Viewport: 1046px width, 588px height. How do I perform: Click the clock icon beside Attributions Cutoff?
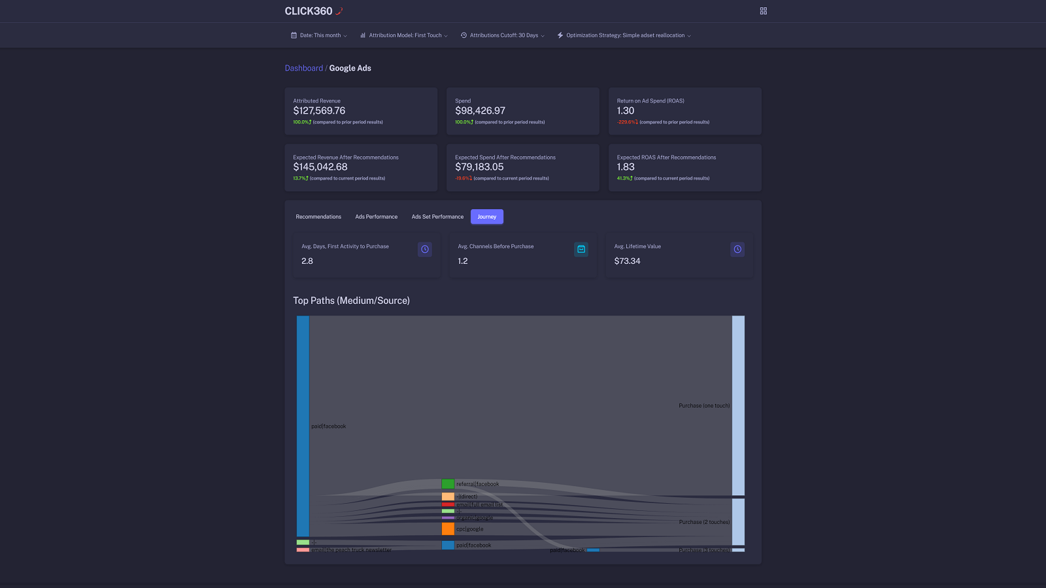[x=464, y=35]
